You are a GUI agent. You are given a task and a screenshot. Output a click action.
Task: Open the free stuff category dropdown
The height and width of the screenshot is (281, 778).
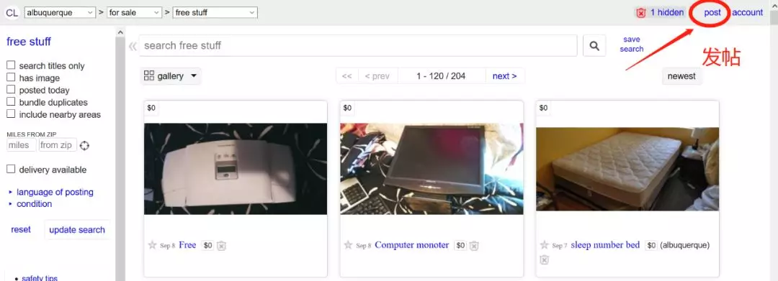(215, 12)
